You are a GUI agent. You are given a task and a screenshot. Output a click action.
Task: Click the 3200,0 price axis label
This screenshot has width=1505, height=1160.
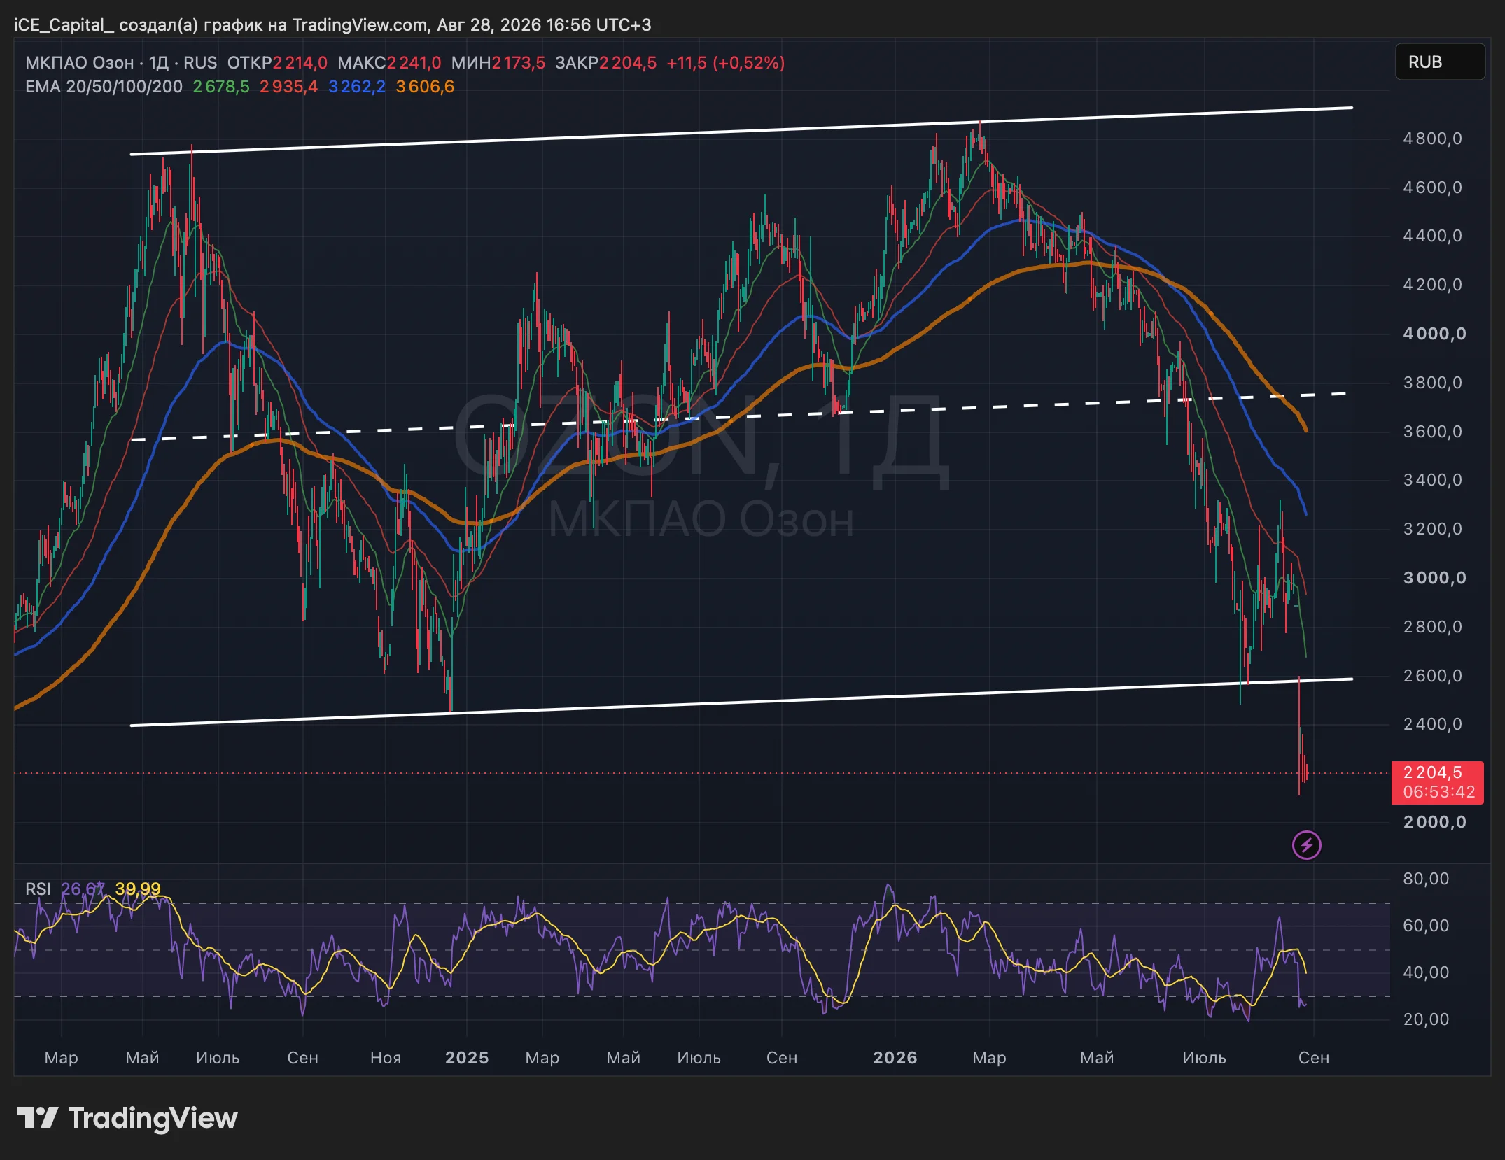point(1432,529)
